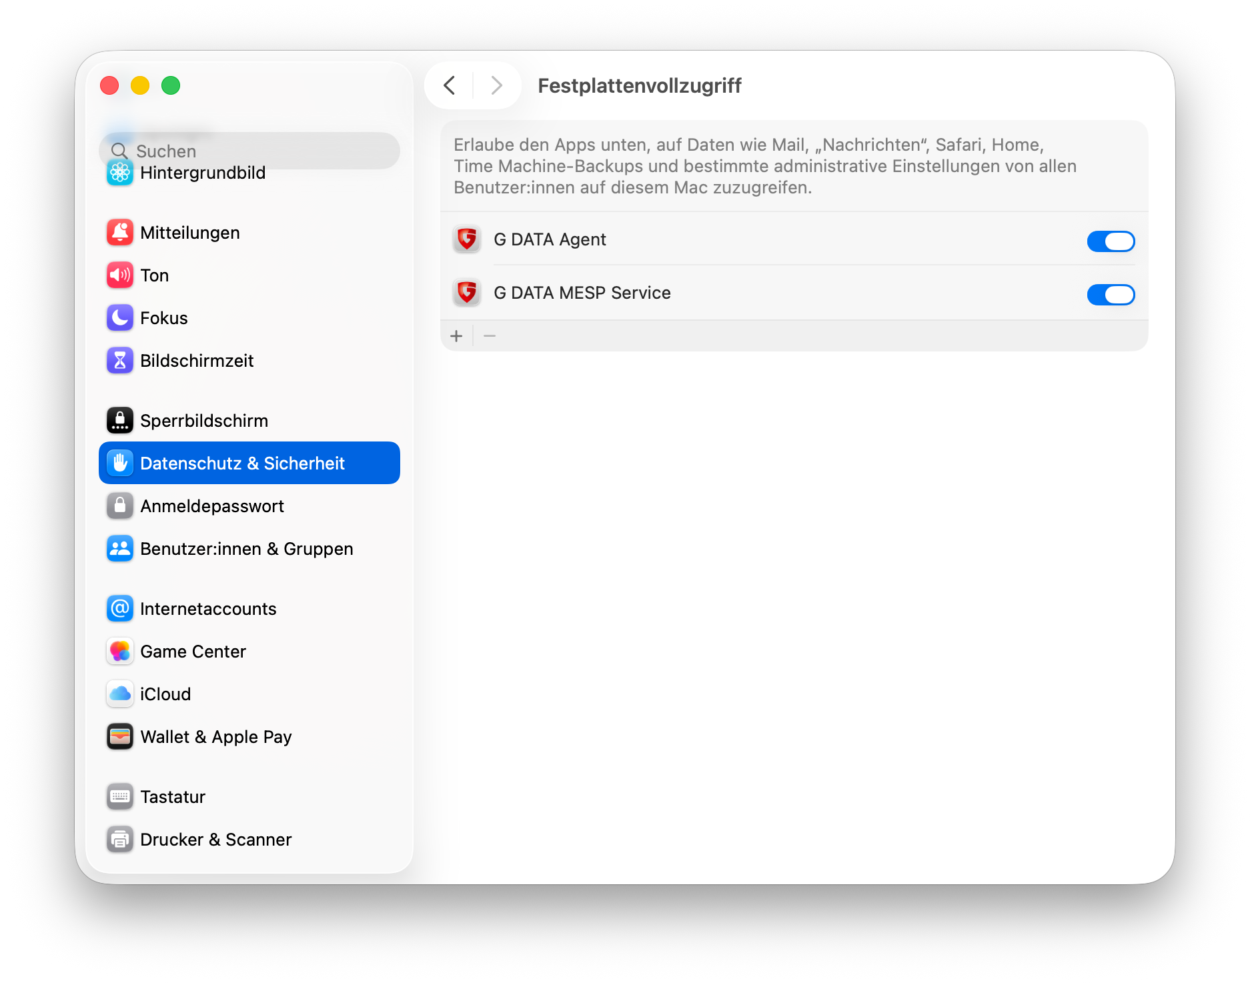Viewport: 1250px width, 983px height.
Task: Click the Mitteilungen bell icon
Action: (120, 233)
